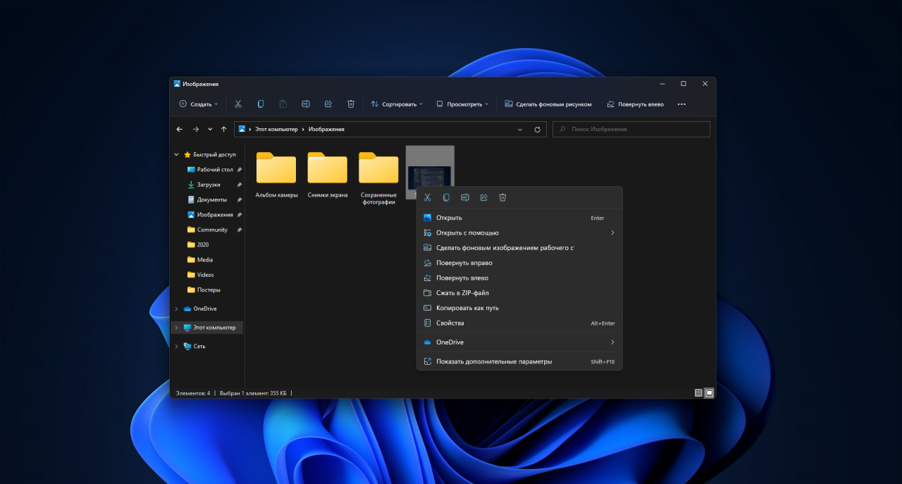Click the Copy icon in the context menu

[x=446, y=198]
